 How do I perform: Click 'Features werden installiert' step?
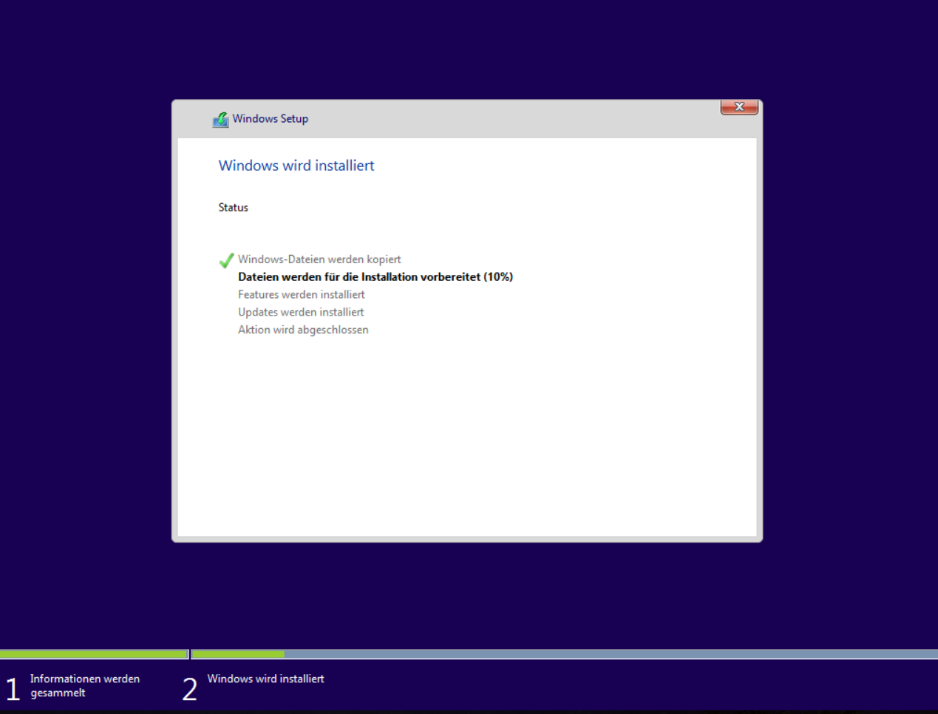pyautogui.click(x=302, y=295)
